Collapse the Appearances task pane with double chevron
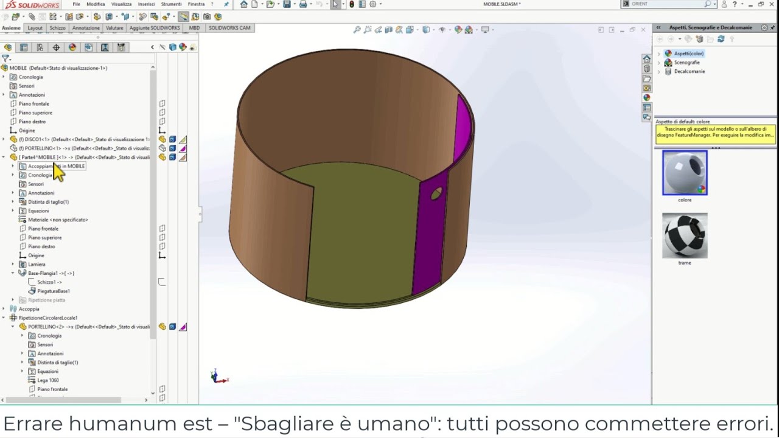Image resolution: width=779 pixels, height=438 pixels. 658,27
